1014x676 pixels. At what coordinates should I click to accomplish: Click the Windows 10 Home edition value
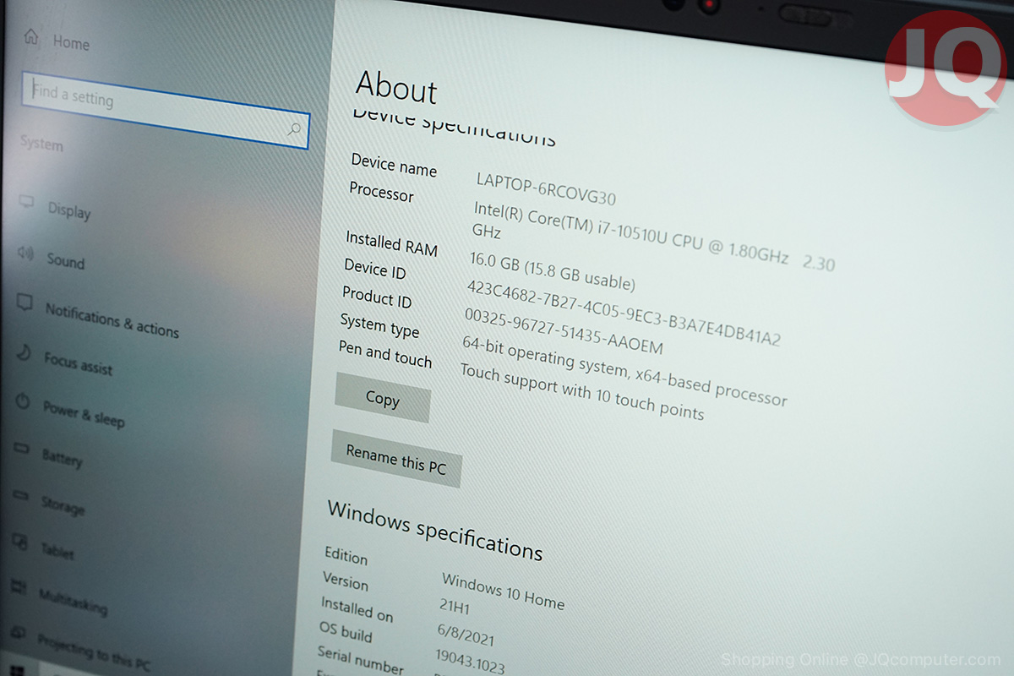tap(503, 591)
